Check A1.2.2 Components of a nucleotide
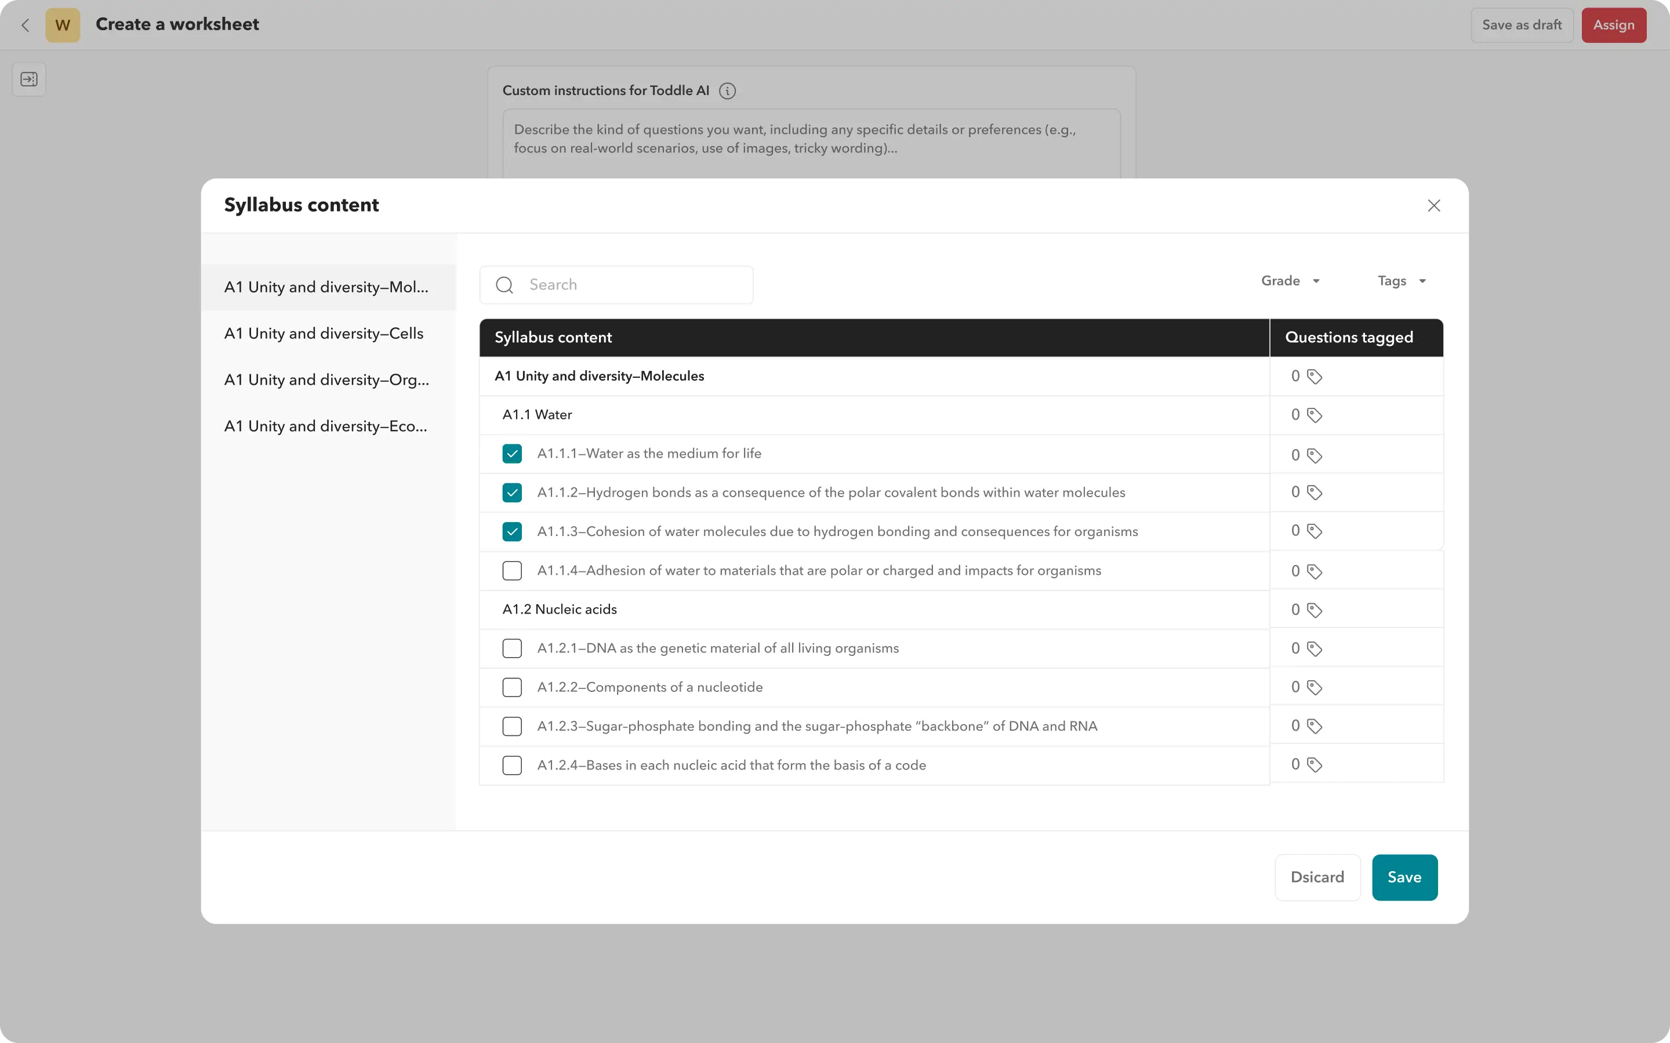The height and width of the screenshot is (1043, 1670). 512,687
